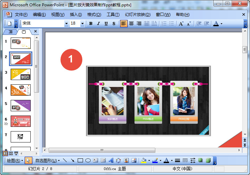The image size is (250, 175).
Task: Apply the Line Color brush
Action: coord(155,160)
